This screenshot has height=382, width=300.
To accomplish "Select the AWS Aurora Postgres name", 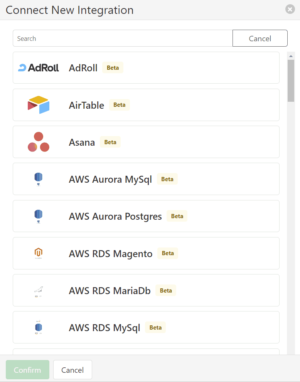I will point(115,217).
